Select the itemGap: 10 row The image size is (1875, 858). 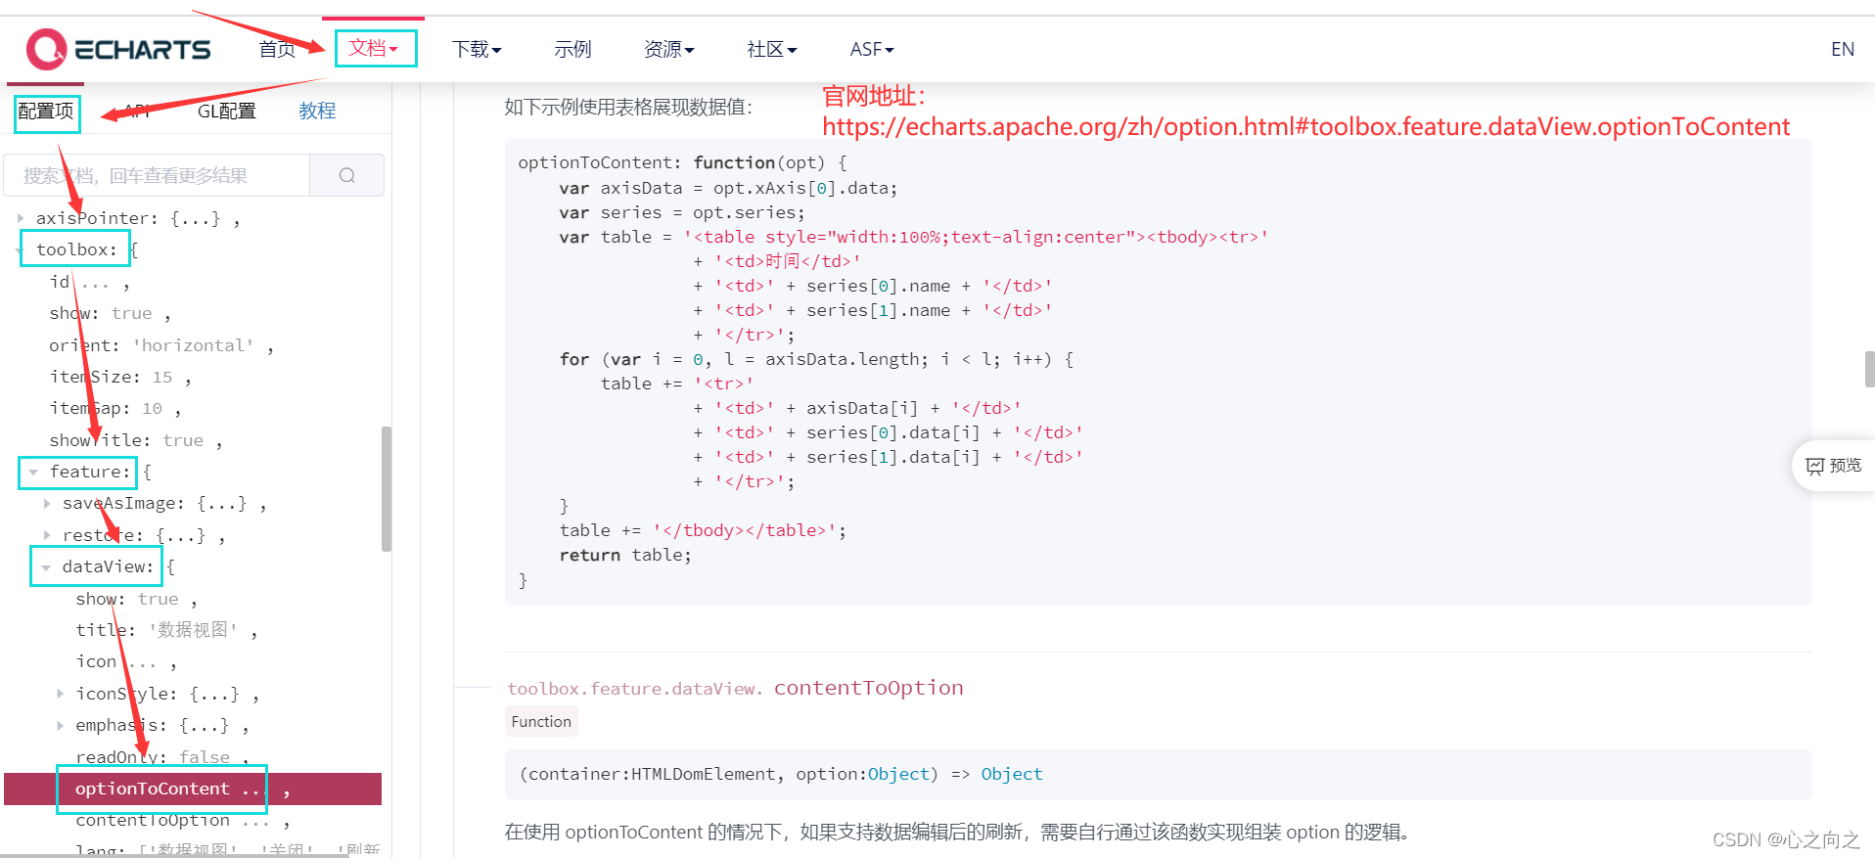(115, 408)
